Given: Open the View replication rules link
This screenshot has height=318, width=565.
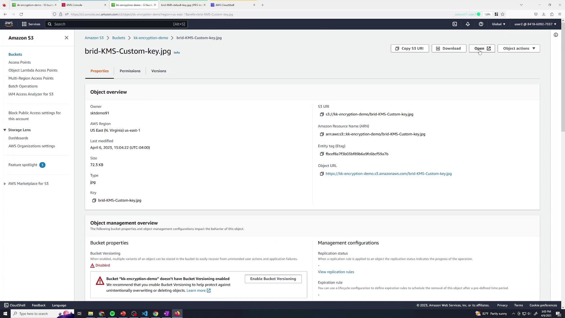Looking at the screenshot, I should (336, 272).
